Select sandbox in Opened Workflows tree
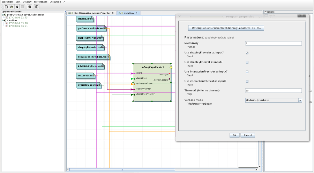314x173 pixels. 12,21
